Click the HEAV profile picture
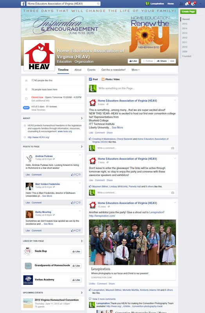The width and height of the screenshot is (205, 313). coord(39,55)
